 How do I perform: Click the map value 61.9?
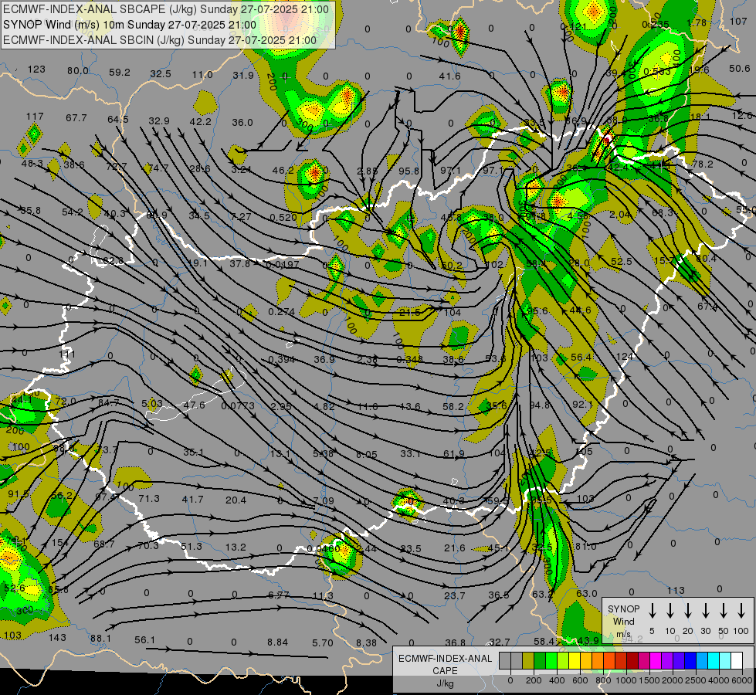[x=454, y=454]
